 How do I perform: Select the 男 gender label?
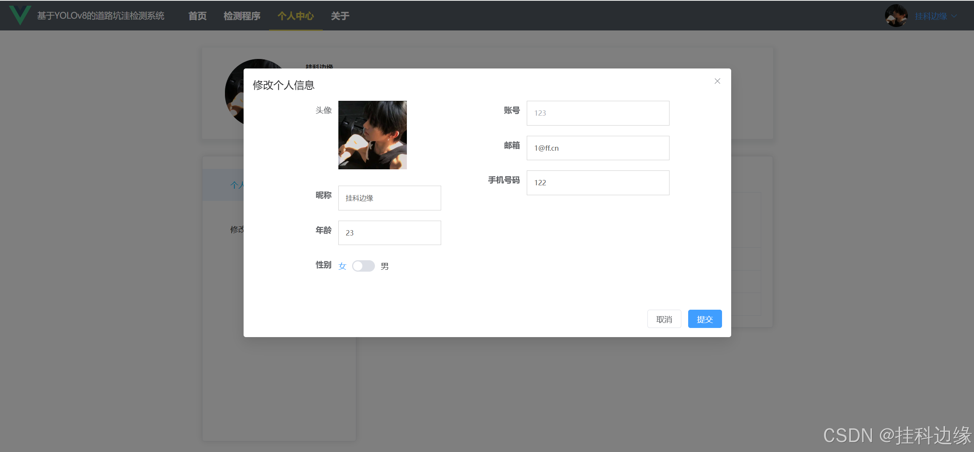(384, 266)
